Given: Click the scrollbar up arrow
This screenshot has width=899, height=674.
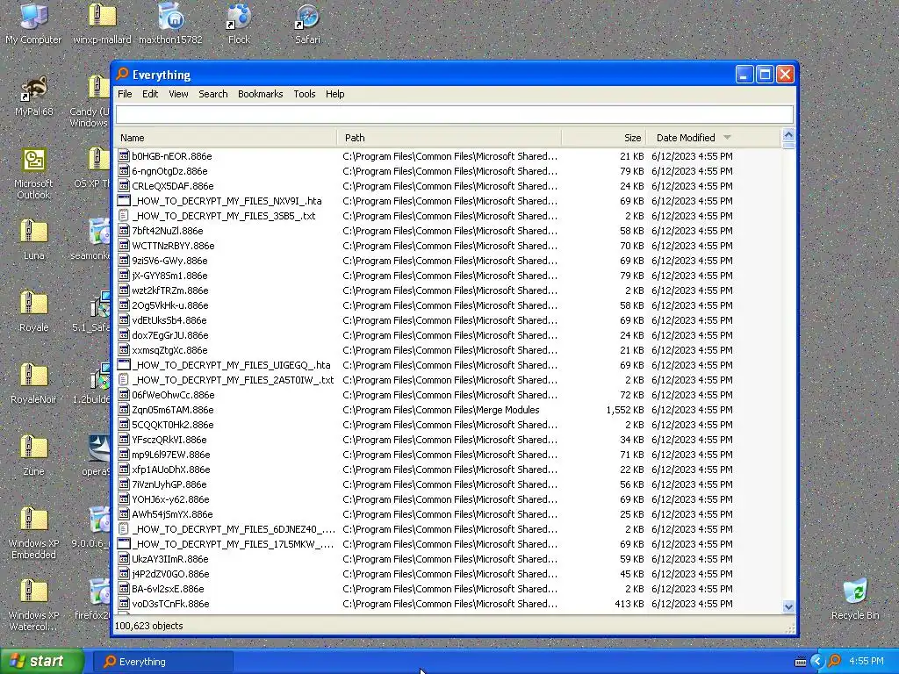Looking at the screenshot, I should [788, 136].
